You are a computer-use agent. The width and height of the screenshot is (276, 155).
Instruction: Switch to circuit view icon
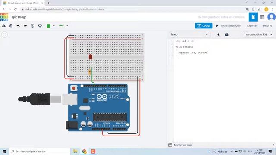pyautogui.click(x=253, y=17)
